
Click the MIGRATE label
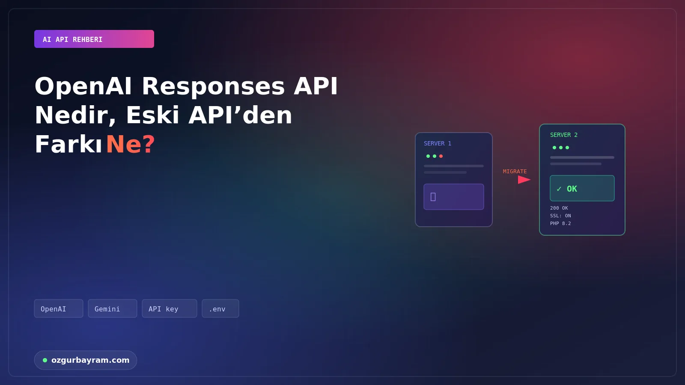tap(515, 172)
